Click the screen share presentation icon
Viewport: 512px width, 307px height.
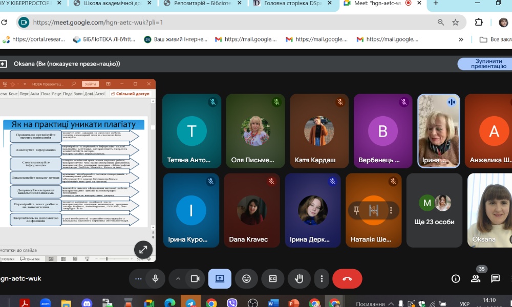220,279
